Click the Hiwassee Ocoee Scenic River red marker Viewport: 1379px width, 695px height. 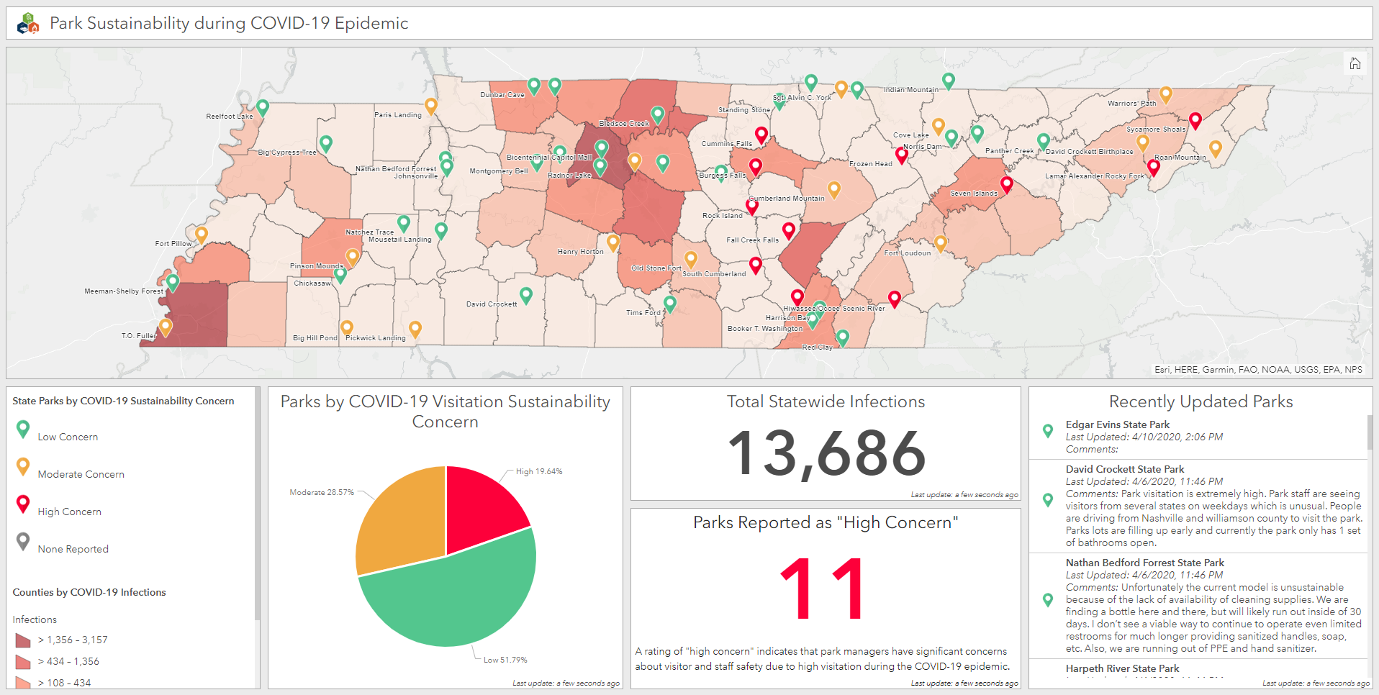coord(797,297)
